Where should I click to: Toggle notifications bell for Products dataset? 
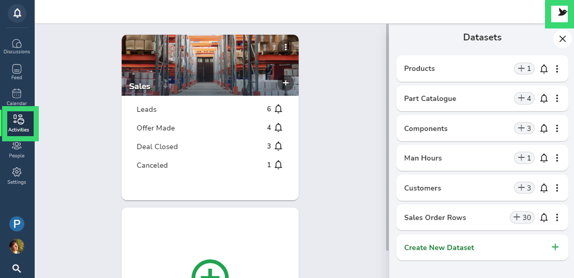tap(544, 69)
